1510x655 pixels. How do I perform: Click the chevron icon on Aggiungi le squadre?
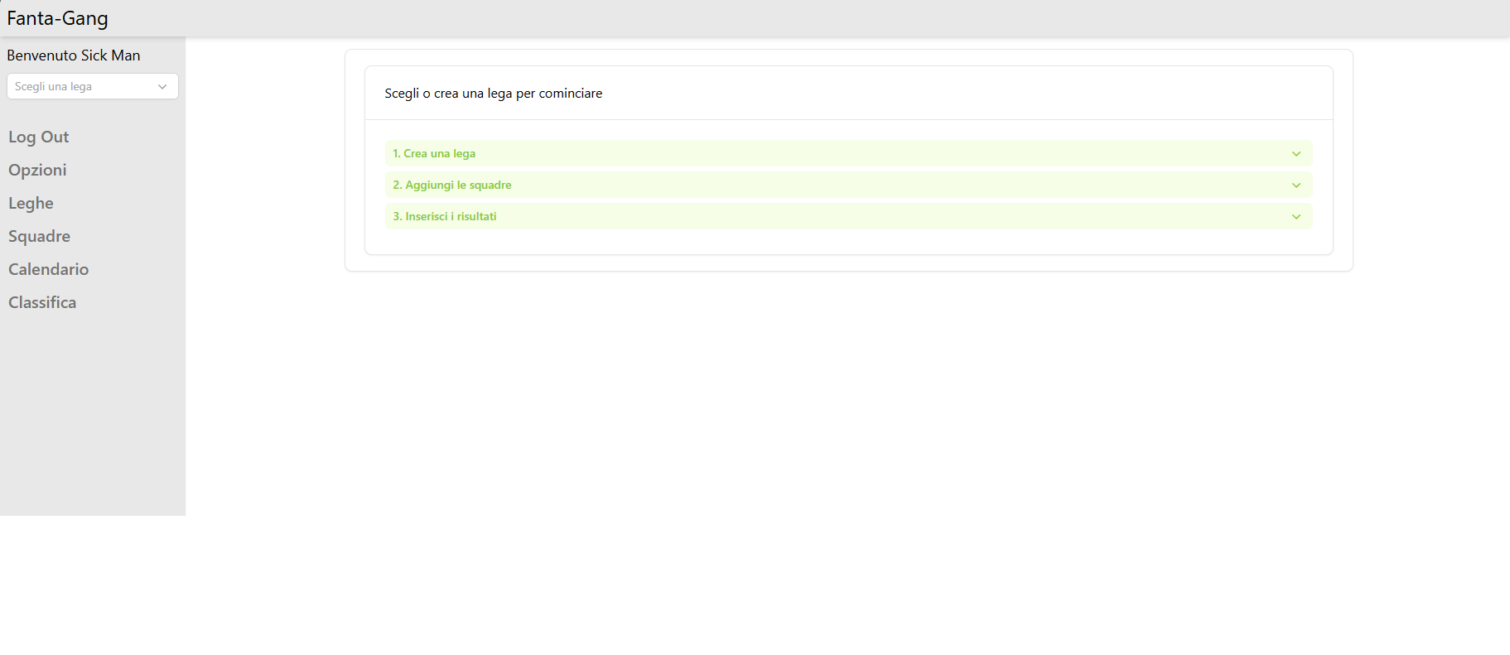[x=1295, y=185]
